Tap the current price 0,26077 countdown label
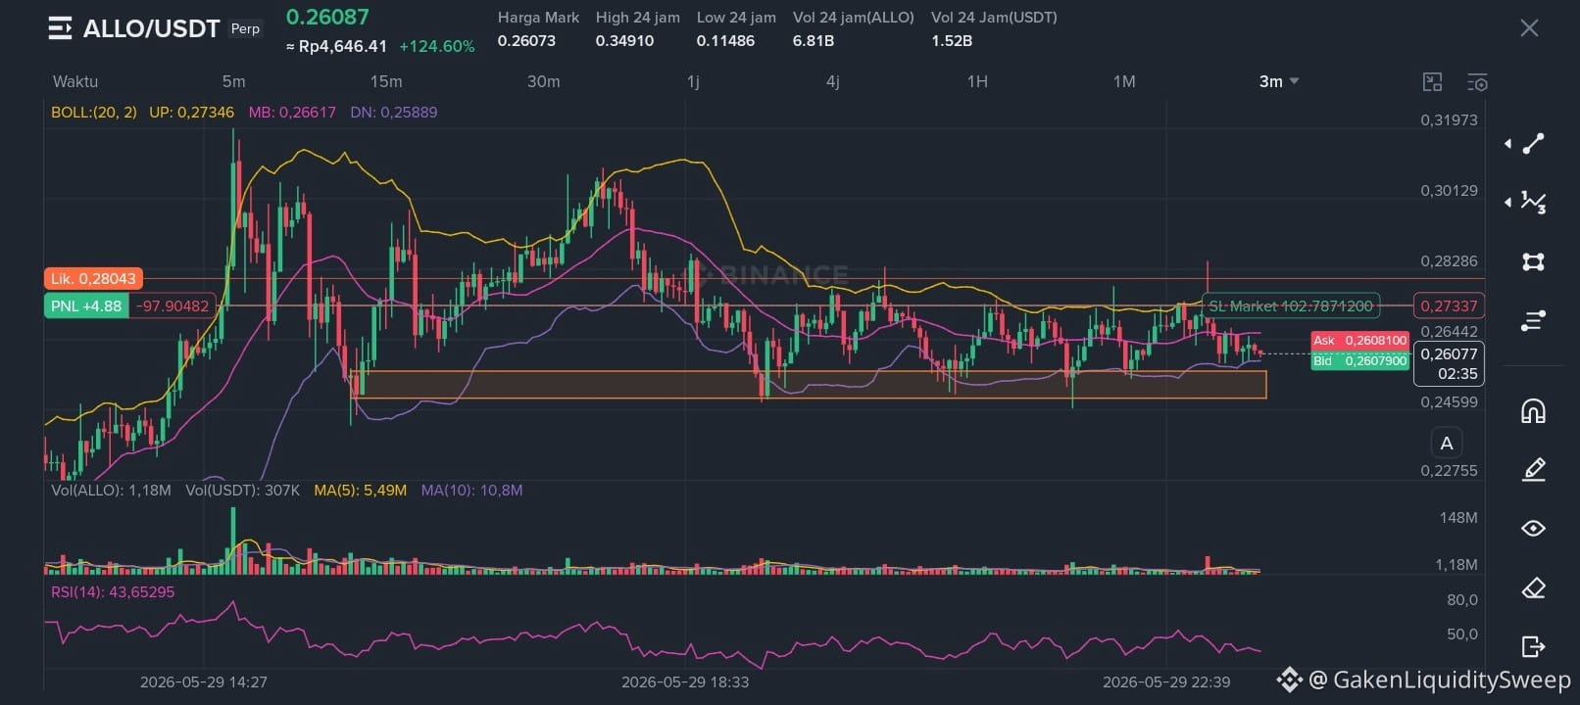The width and height of the screenshot is (1580, 705). point(1449,363)
